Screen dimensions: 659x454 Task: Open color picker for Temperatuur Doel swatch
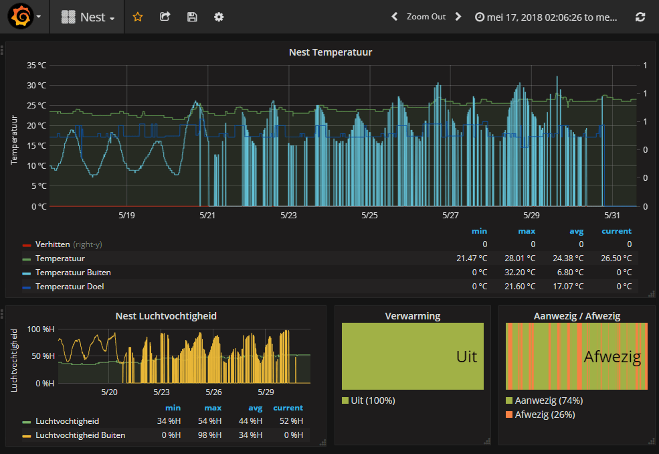pos(27,287)
